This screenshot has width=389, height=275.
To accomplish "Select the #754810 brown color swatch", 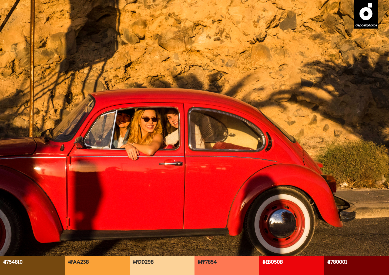I will click(32, 266).
